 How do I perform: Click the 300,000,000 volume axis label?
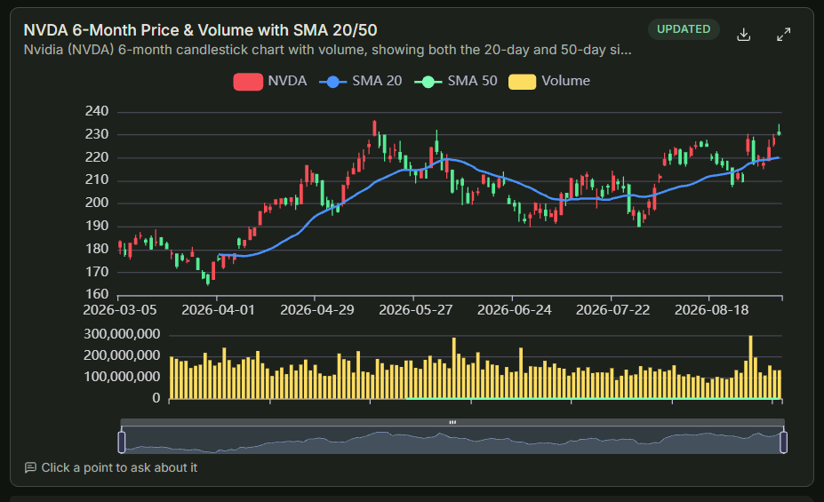pyautogui.click(x=122, y=334)
